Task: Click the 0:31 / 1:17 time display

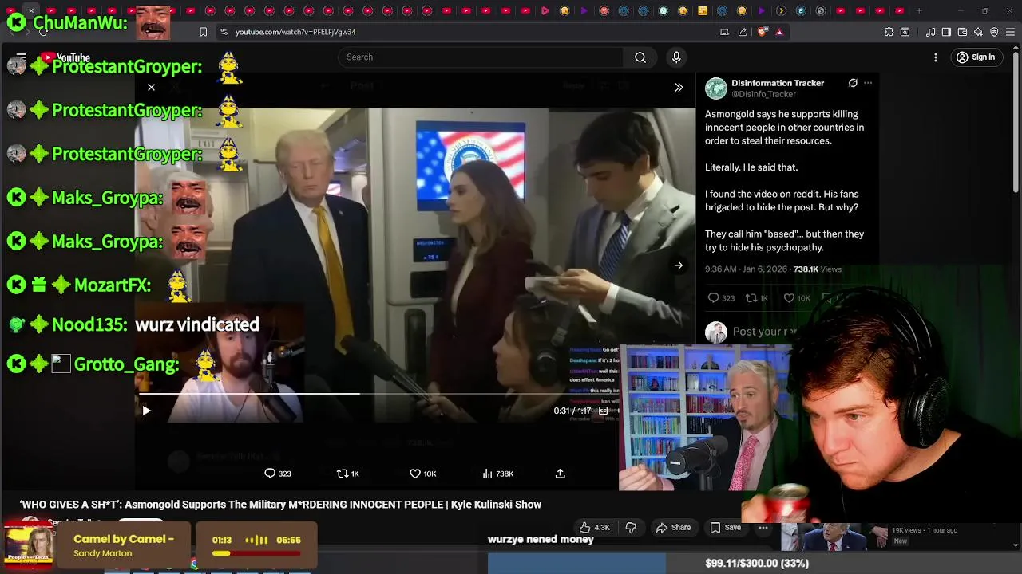Action: [x=572, y=411]
